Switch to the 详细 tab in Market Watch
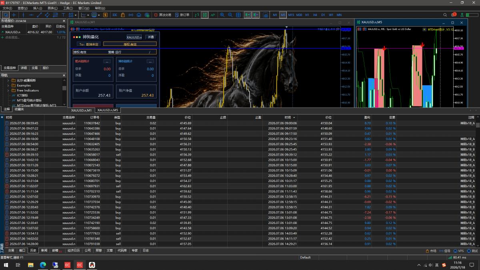The image size is (480, 270). 24,68
